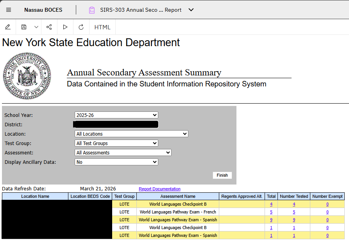The width and height of the screenshot is (349, 242).
Task: Open Total link 5 for Pathway Exam French
Action: tap(271, 212)
